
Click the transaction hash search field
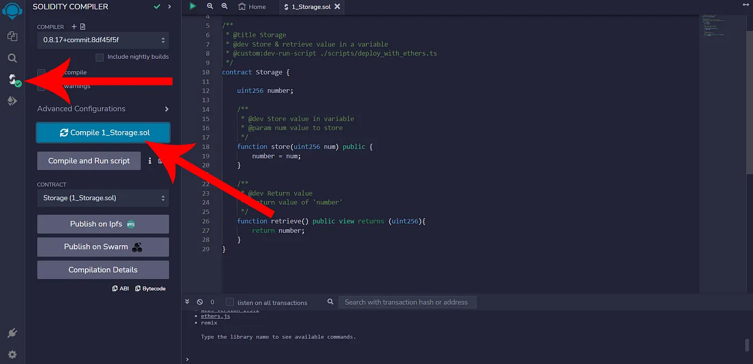[407, 302]
